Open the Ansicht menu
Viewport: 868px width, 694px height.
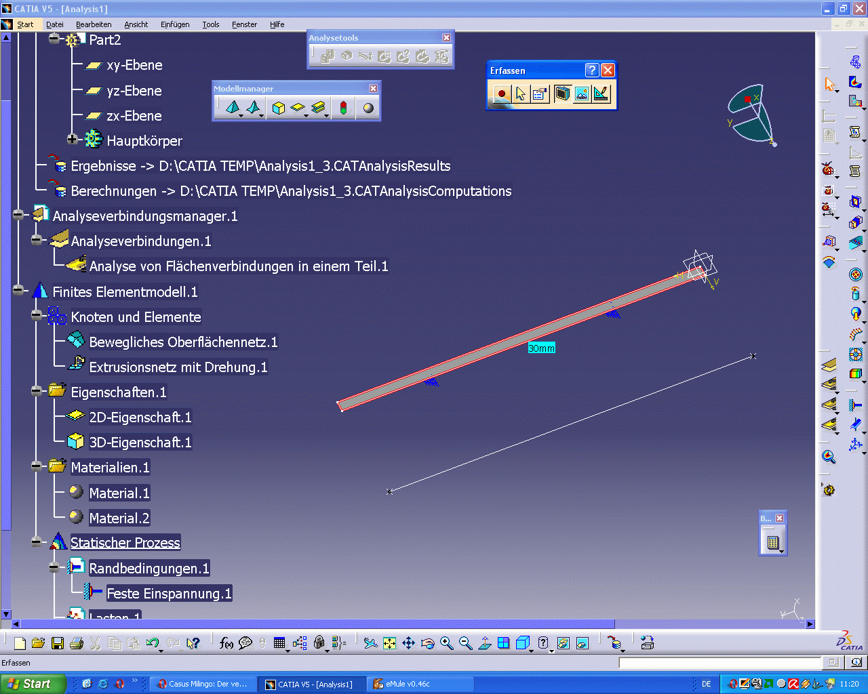point(136,24)
